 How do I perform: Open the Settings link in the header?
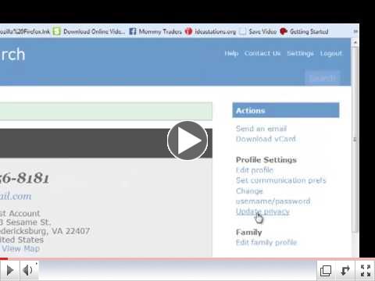[x=300, y=53]
